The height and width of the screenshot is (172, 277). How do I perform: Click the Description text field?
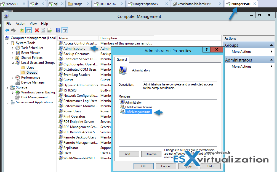coord(180,86)
